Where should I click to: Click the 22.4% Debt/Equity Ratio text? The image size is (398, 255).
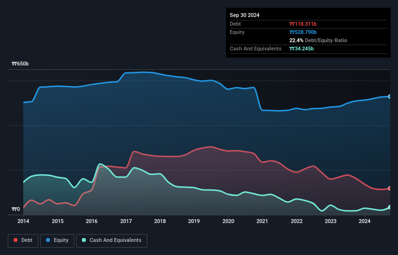click(318, 40)
